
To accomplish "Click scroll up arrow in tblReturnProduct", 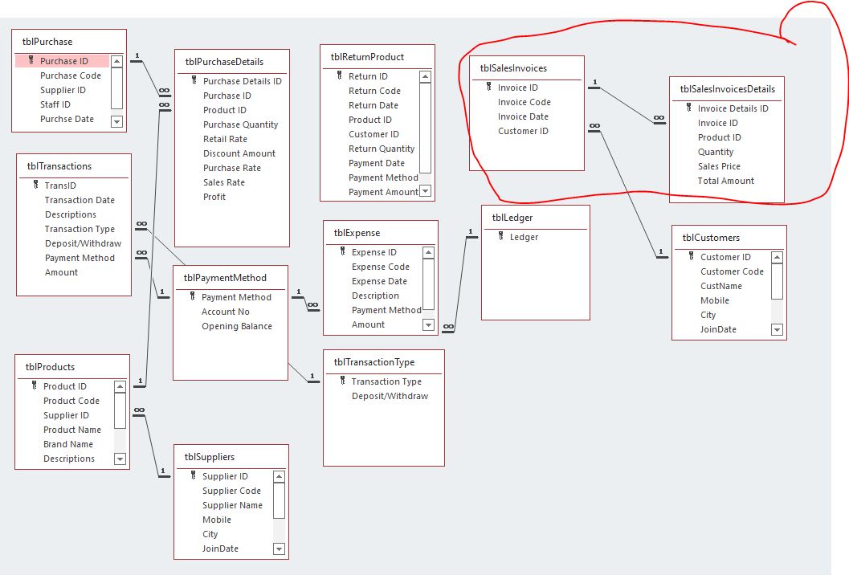I will (x=426, y=76).
